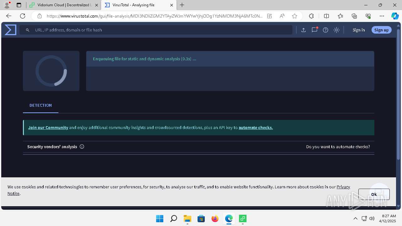Click the automate checks link
The height and width of the screenshot is (226, 402).
256,128
